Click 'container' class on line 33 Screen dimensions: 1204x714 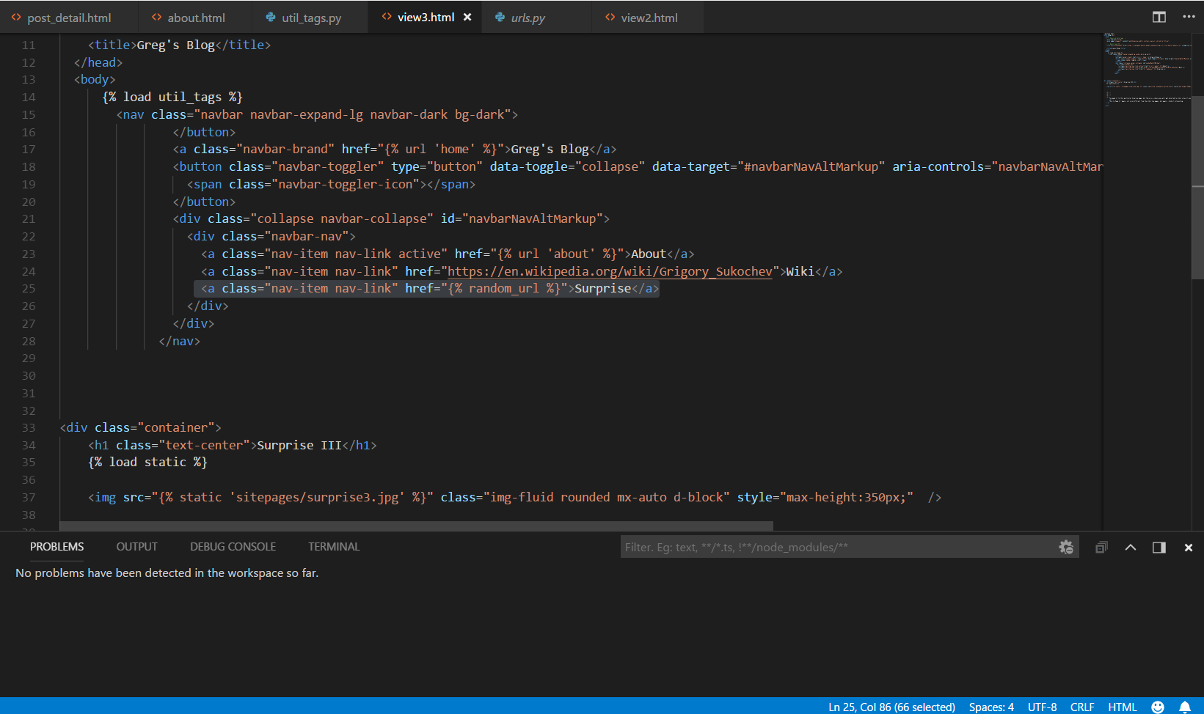[x=176, y=427]
